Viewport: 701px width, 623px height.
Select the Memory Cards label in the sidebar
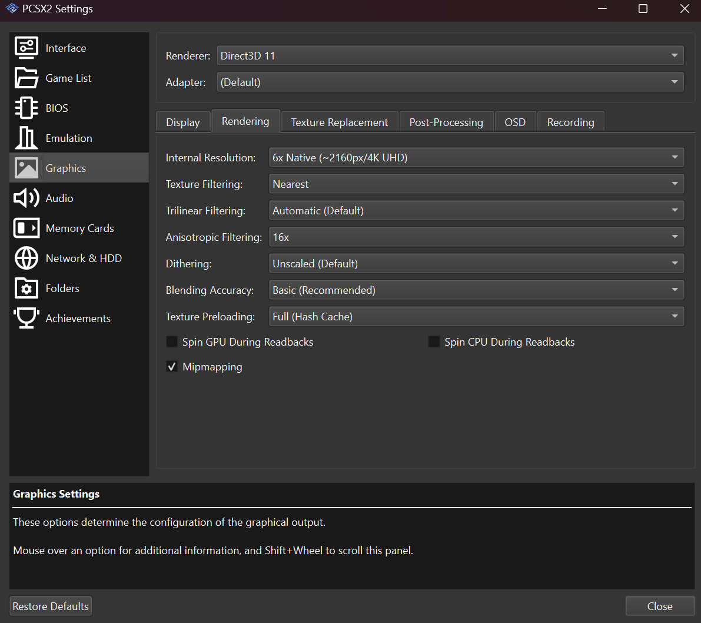[79, 228]
